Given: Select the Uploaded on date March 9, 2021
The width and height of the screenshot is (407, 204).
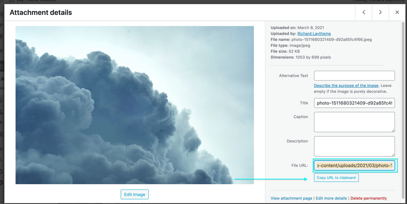Looking at the screenshot, I should tap(311, 28).
